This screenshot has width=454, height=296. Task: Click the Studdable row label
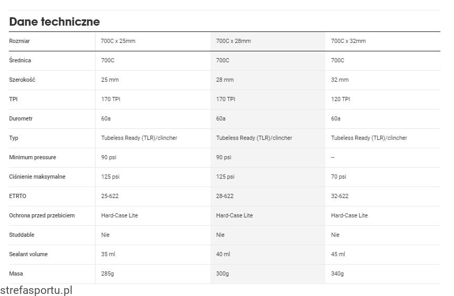click(x=22, y=235)
